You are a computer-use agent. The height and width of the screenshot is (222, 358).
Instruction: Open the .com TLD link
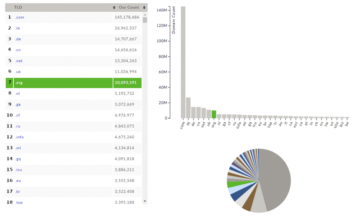pos(20,17)
